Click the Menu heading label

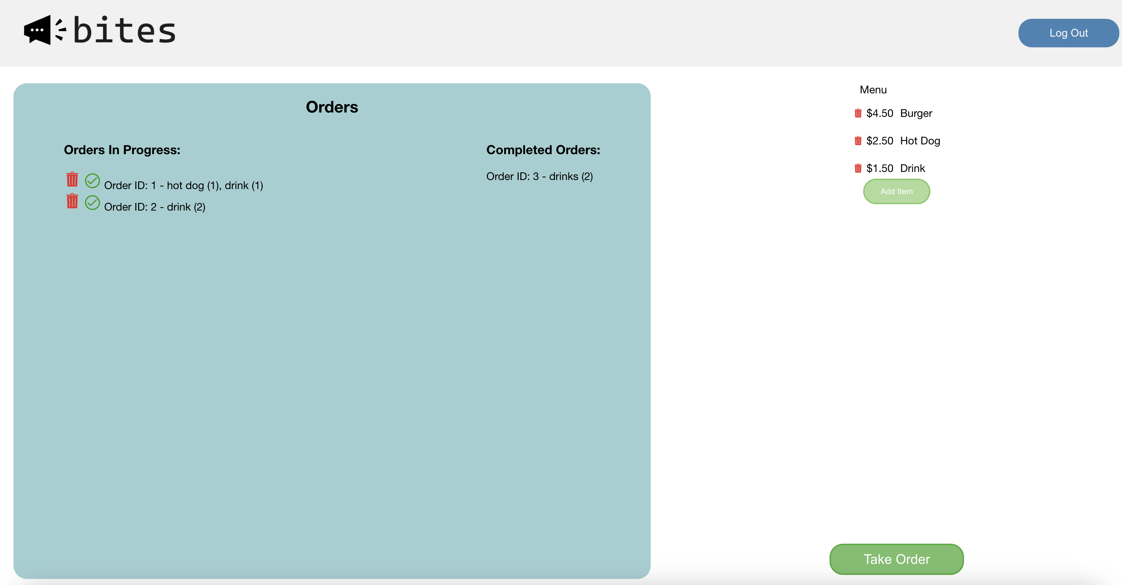tap(873, 90)
